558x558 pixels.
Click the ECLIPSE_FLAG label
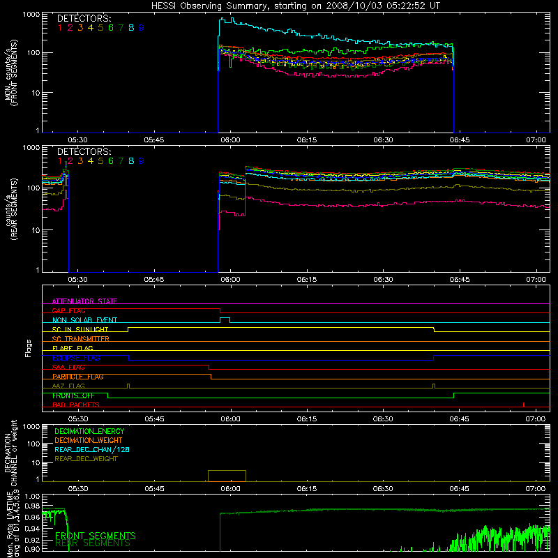click(76, 358)
